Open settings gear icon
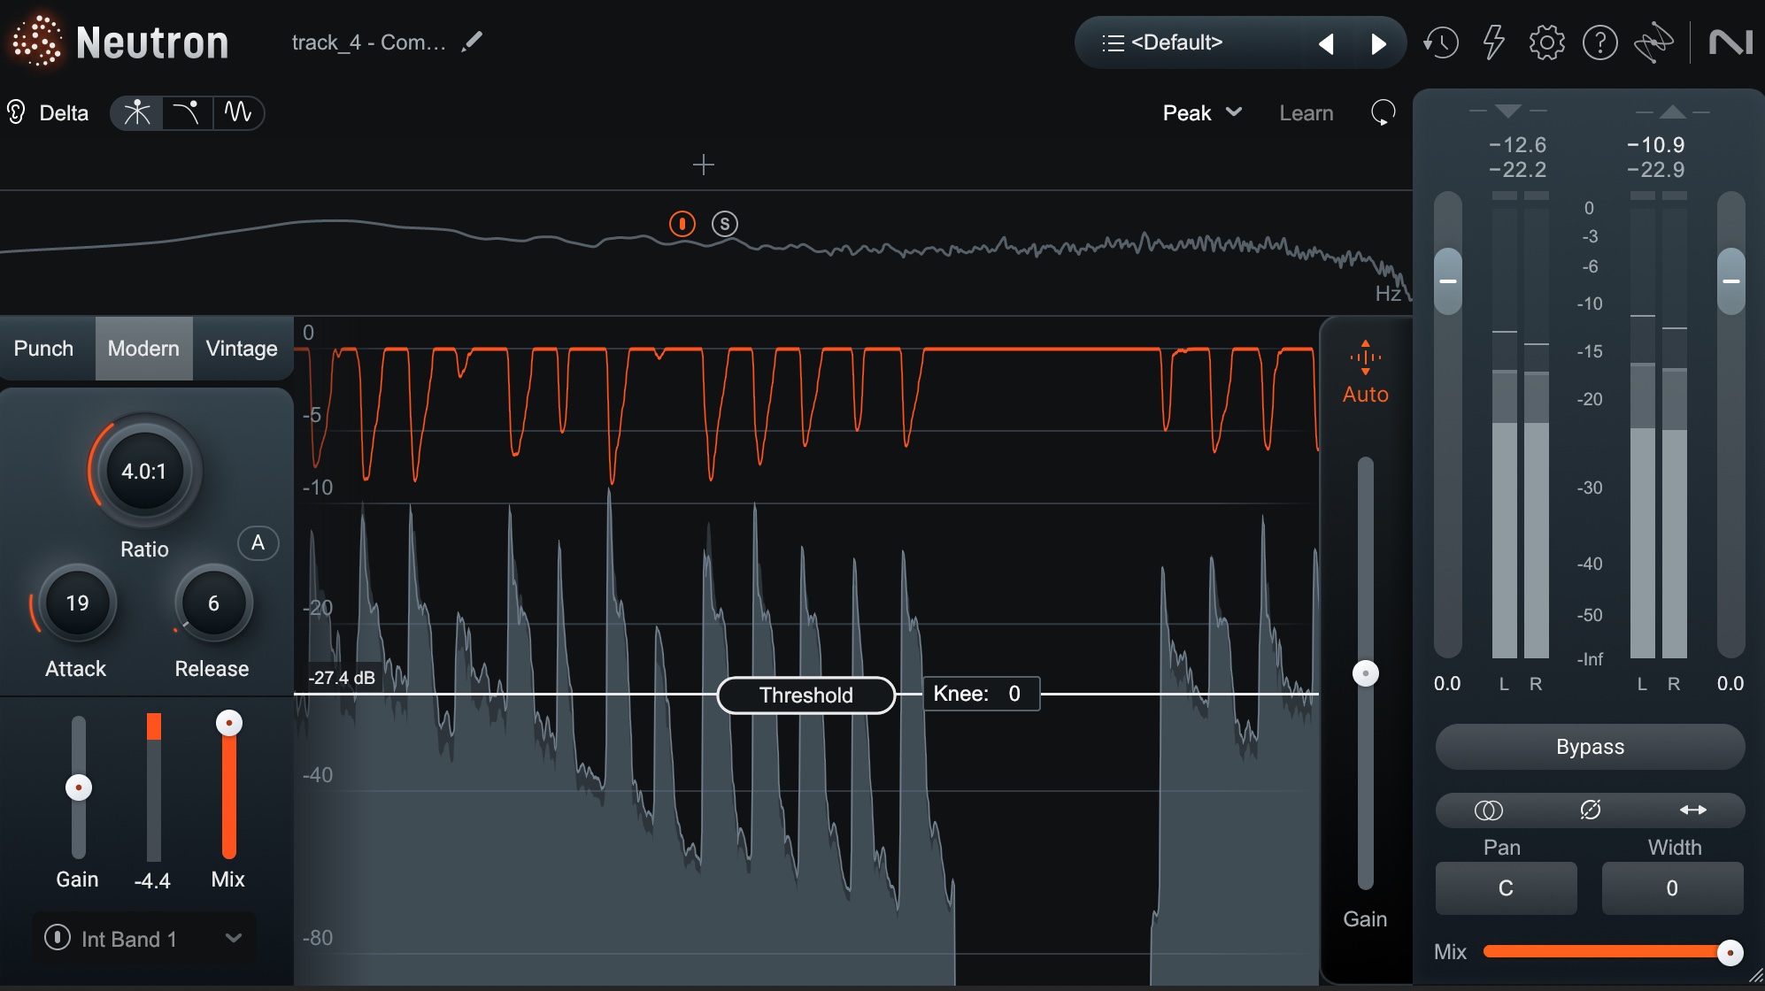The height and width of the screenshot is (991, 1765). coord(1546,42)
